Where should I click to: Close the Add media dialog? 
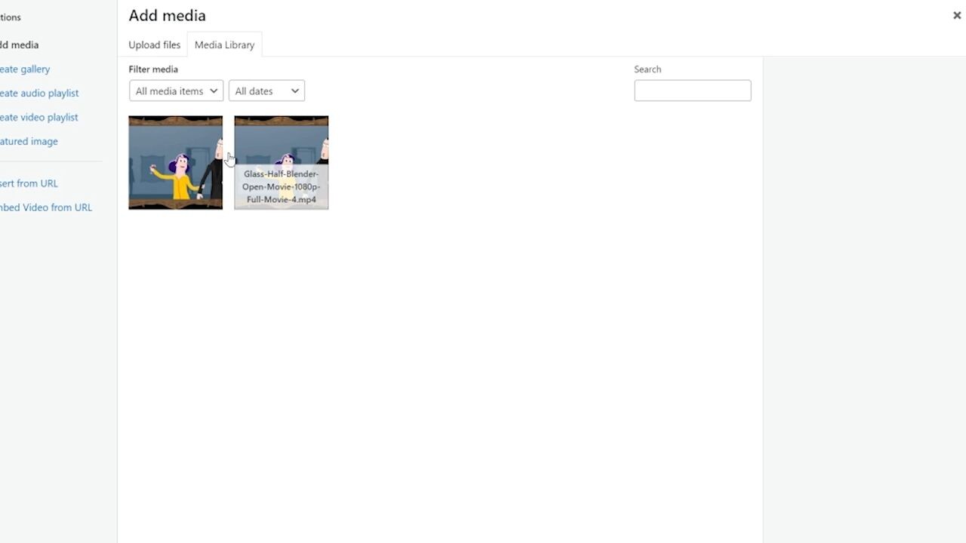(956, 15)
